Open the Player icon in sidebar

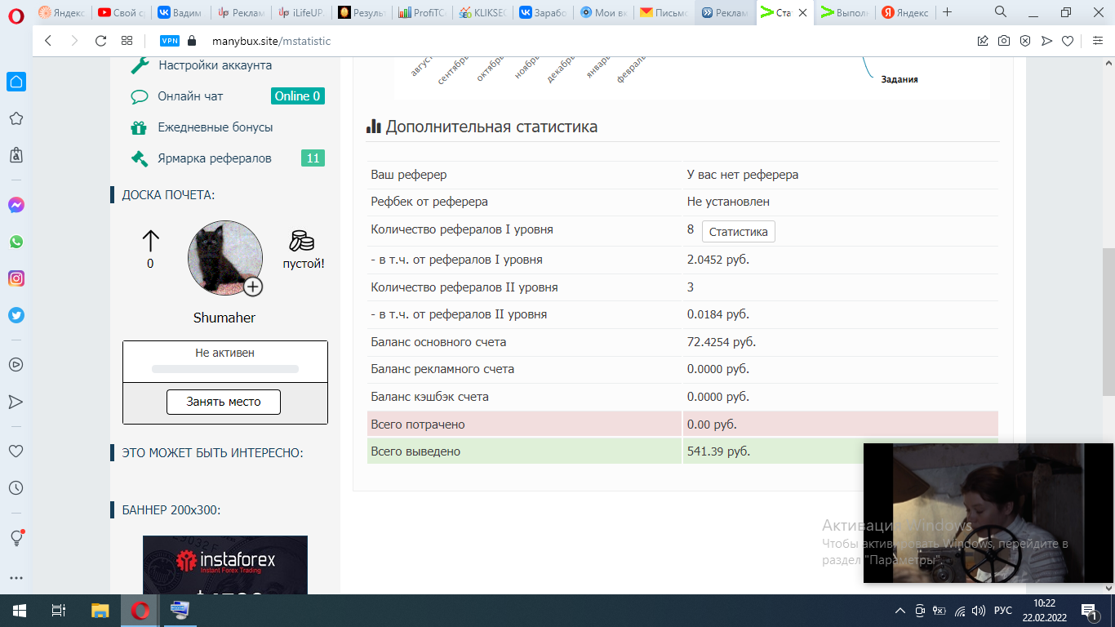[16, 365]
